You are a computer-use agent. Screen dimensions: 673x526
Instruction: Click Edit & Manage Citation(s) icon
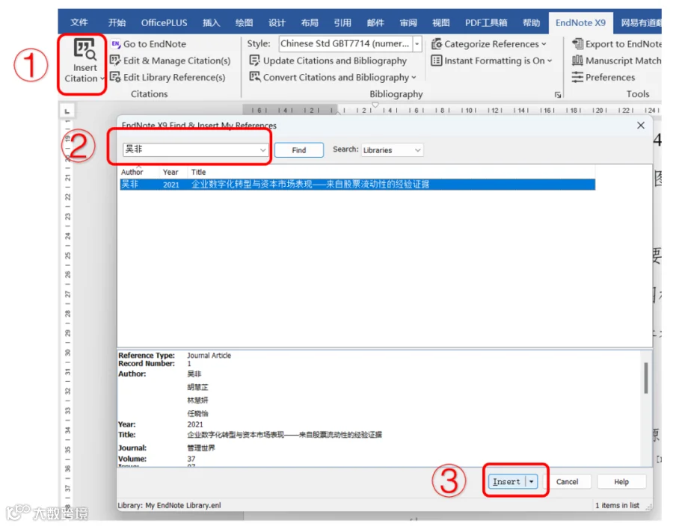[115, 61]
